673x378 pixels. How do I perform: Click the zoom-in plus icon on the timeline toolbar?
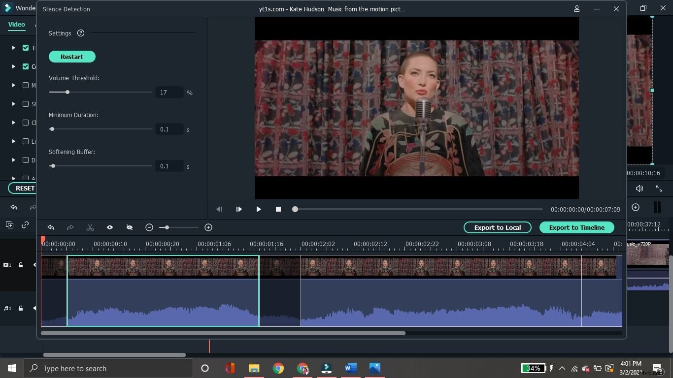[208, 227]
